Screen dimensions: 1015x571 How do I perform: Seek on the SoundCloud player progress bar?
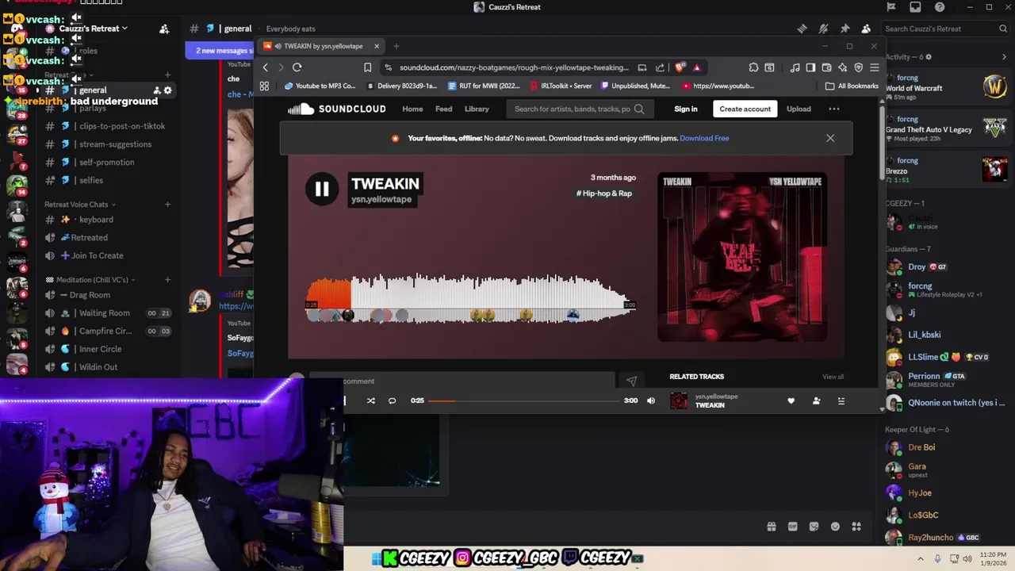524,400
